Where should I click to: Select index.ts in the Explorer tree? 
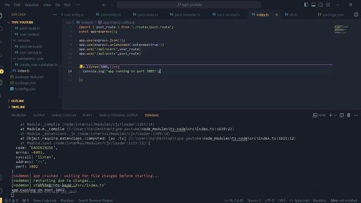tap(23, 71)
